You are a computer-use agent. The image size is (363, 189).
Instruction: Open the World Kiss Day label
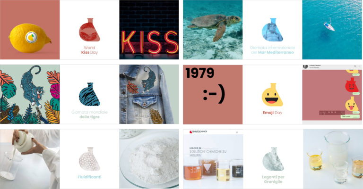[89, 50]
